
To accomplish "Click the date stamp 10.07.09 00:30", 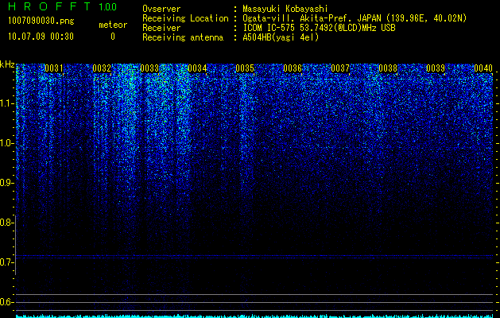I will click(41, 37).
